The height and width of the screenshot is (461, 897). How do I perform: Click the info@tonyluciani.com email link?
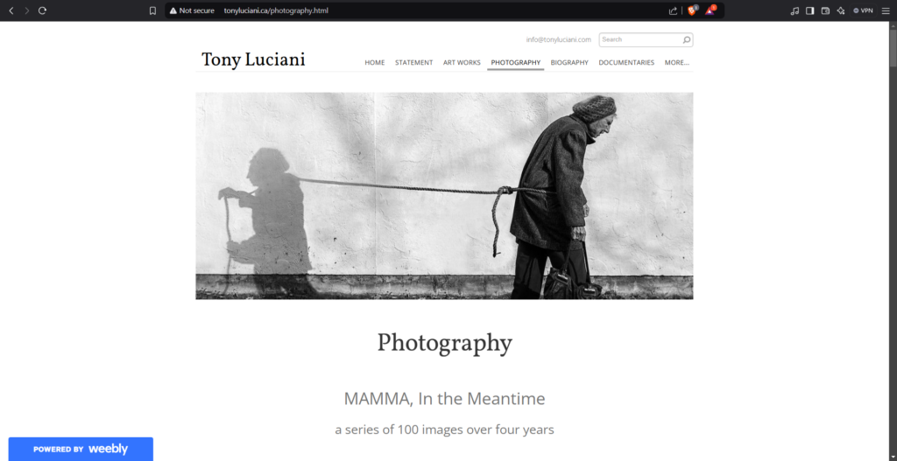coord(558,39)
